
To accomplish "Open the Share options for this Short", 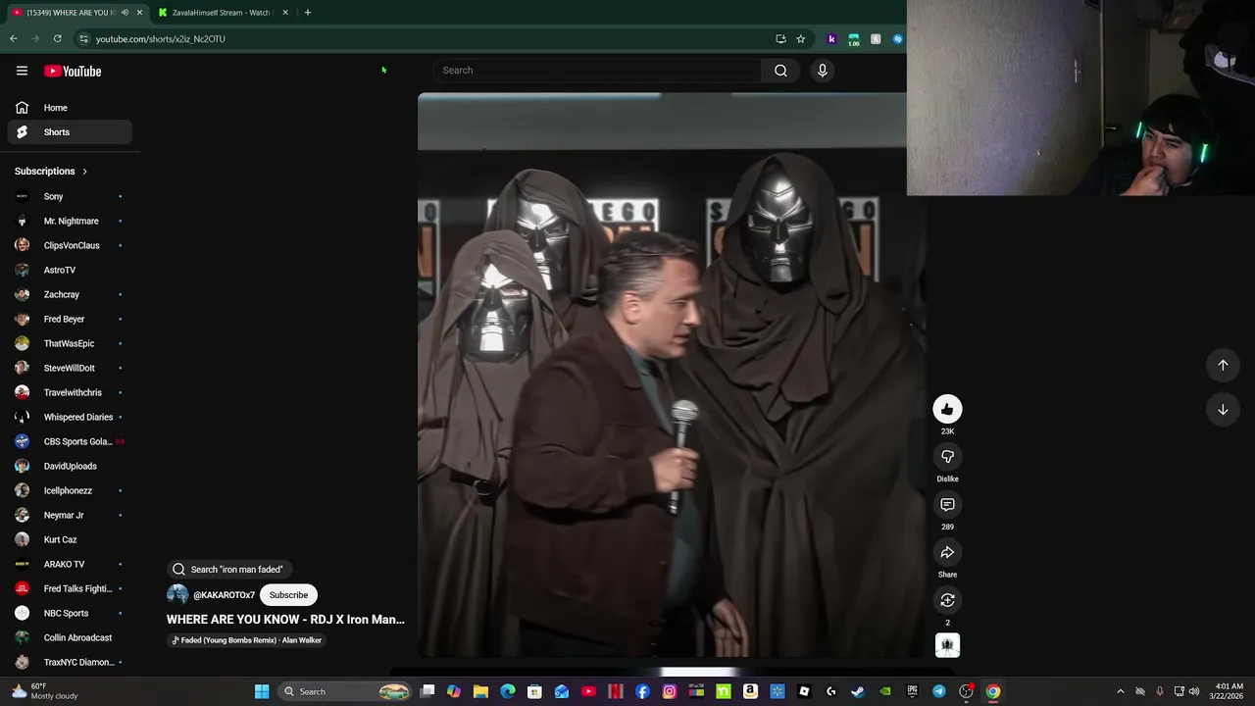I will (x=947, y=553).
